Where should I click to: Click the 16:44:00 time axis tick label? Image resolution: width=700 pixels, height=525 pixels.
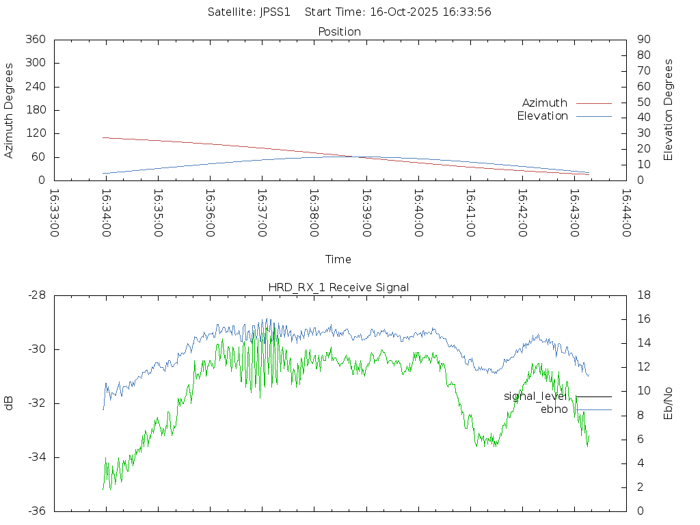[x=625, y=213]
